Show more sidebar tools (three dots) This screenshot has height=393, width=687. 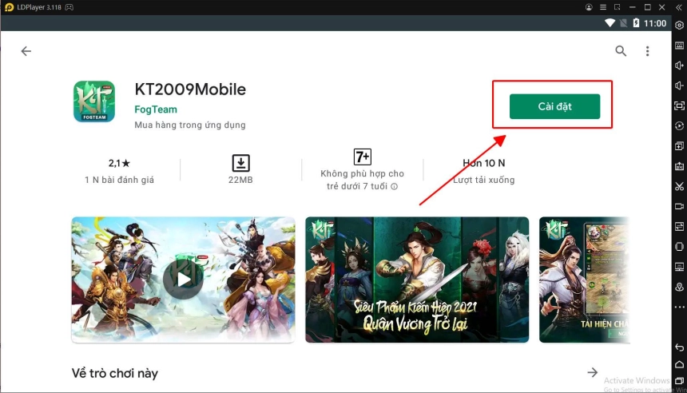pyautogui.click(x=680, y=307)
